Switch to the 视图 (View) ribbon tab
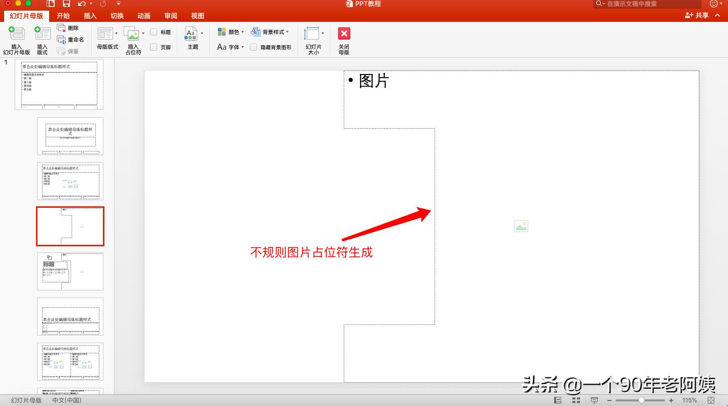This screenshot has width=728, height=406. (x=198, y=16)
